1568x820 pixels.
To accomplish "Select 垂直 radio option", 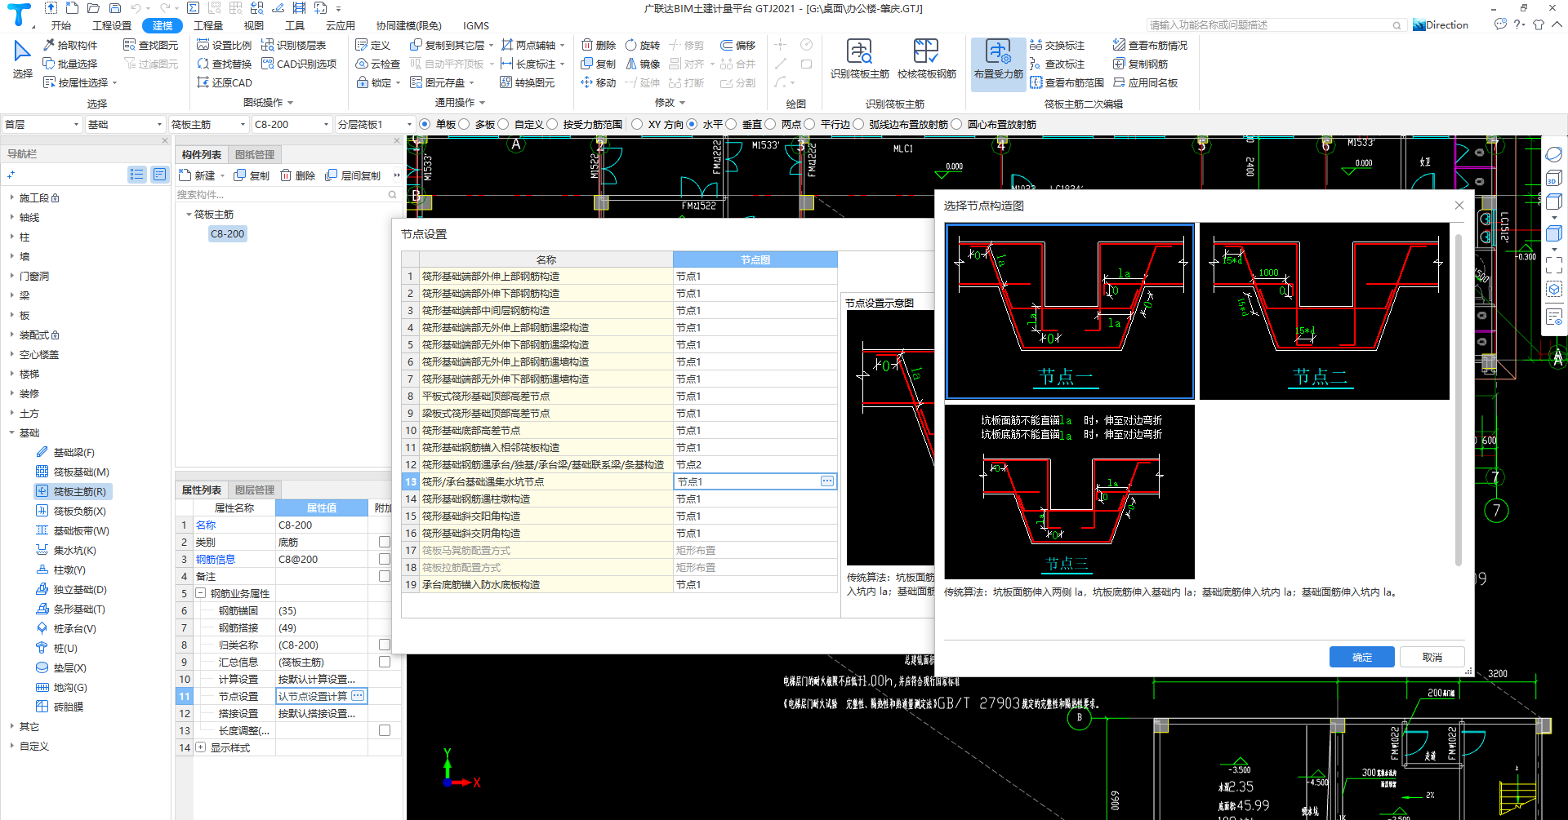I will point(731,124).
